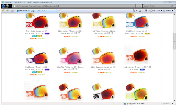Click the blue 기획 badge on Matt Orange
Screen dimensions: 177x106
[142, 69]
